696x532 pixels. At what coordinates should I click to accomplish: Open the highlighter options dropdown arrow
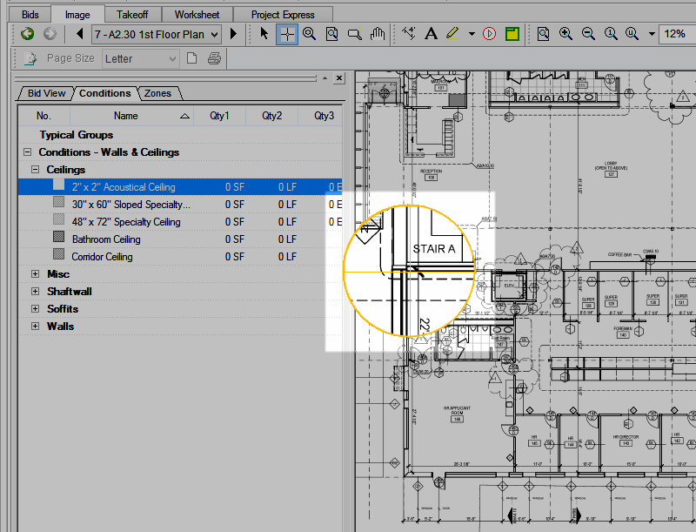click(x=472, y=34)
